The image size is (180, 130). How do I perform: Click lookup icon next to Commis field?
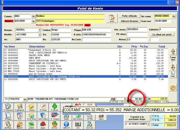[x=33, y=16]
